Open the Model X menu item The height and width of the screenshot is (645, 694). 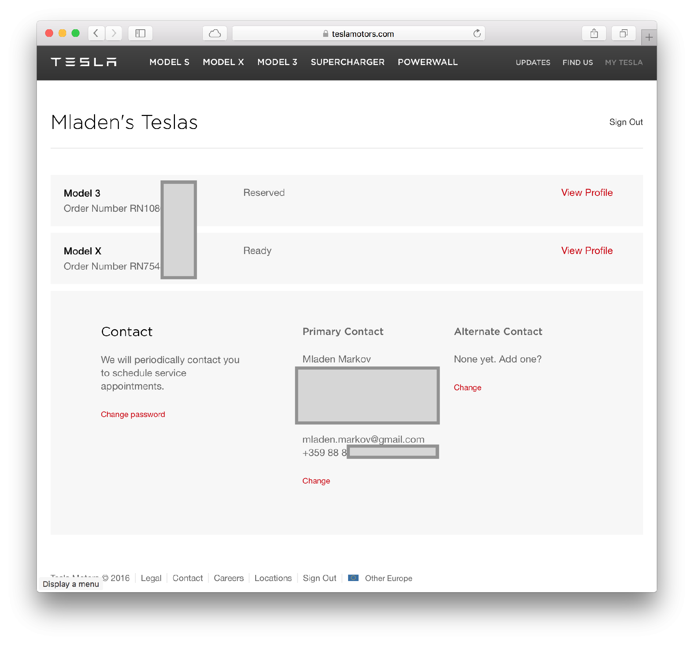tap(223, 62)
